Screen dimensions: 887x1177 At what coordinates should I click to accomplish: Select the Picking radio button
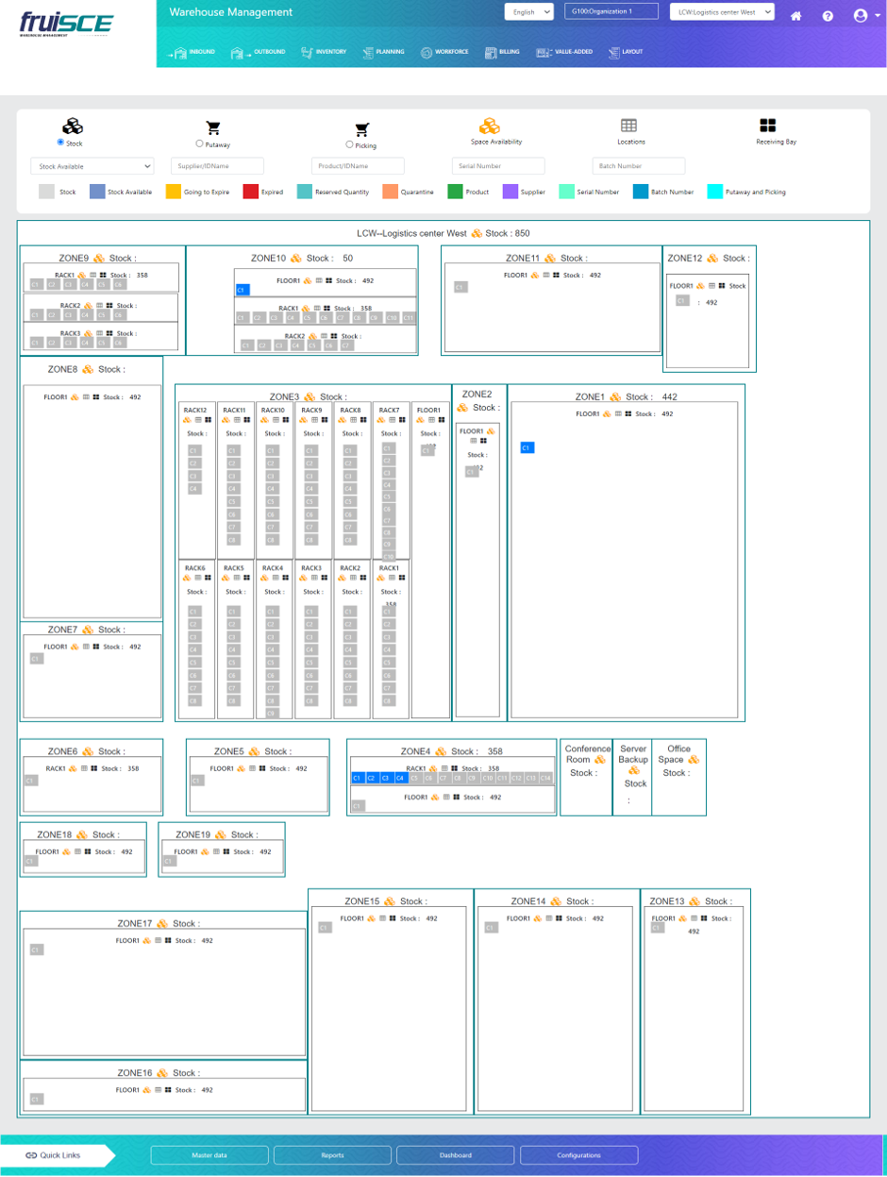pyautogui.click(x=349, y=144)
